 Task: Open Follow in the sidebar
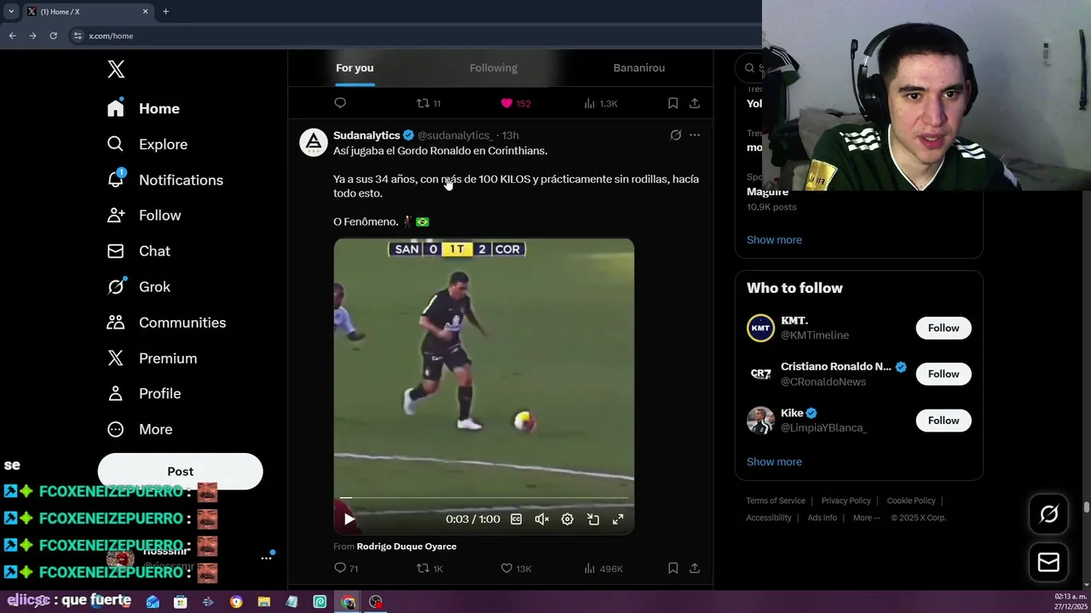coord(144,215)
